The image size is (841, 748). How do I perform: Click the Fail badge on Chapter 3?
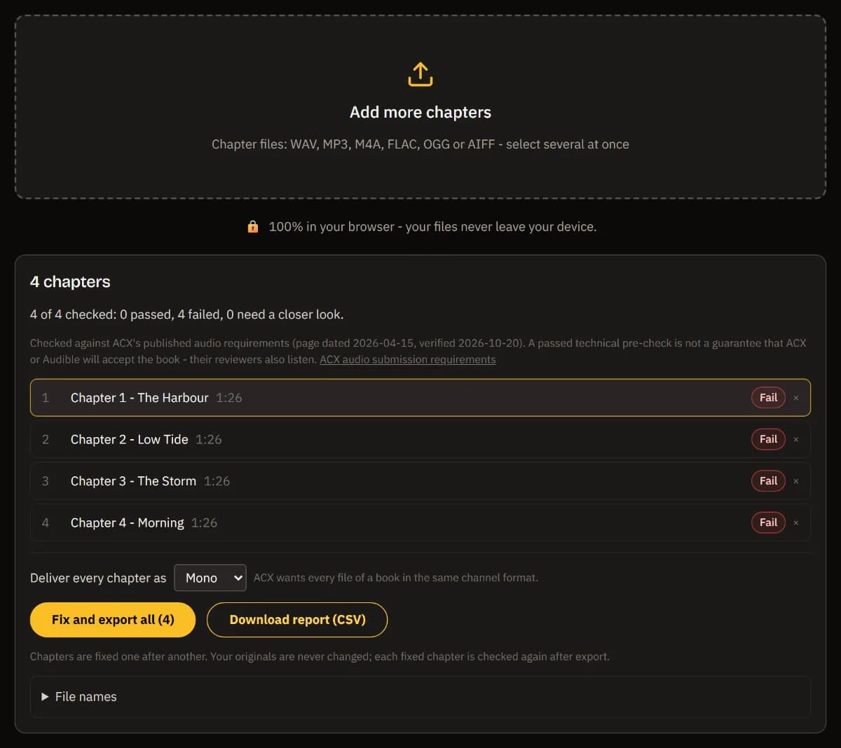768,481
